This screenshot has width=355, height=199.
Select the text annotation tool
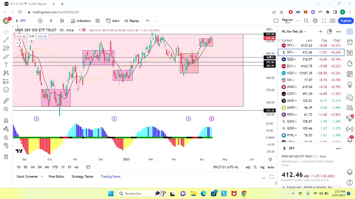coord(6,65)
